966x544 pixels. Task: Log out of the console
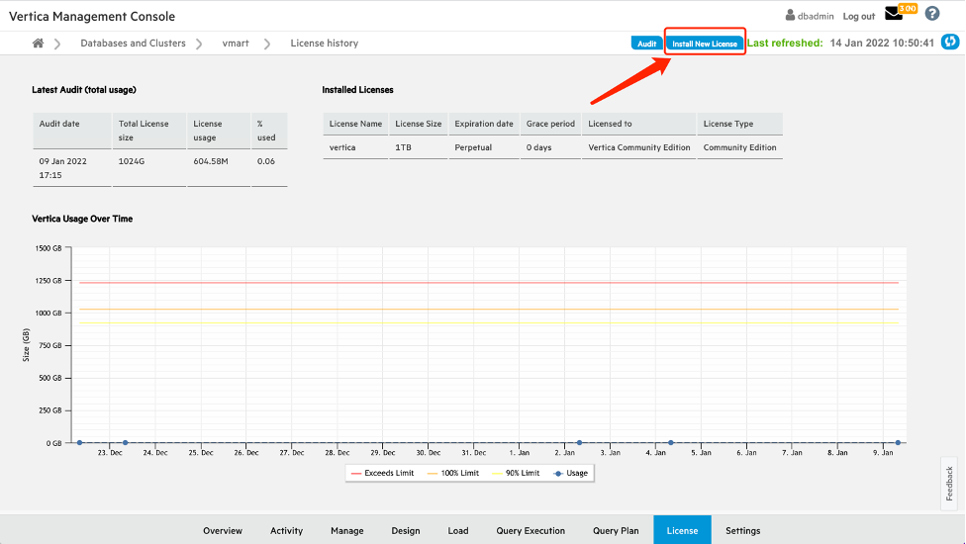pos(859,16)
